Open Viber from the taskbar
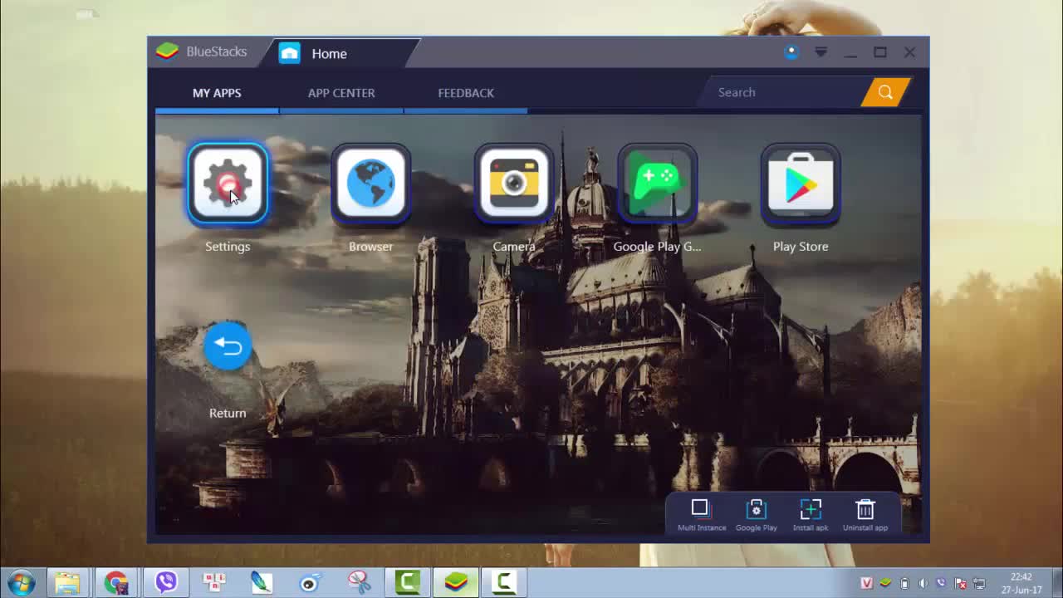The width and height of the screenshot is (1063, 598). 165,582
